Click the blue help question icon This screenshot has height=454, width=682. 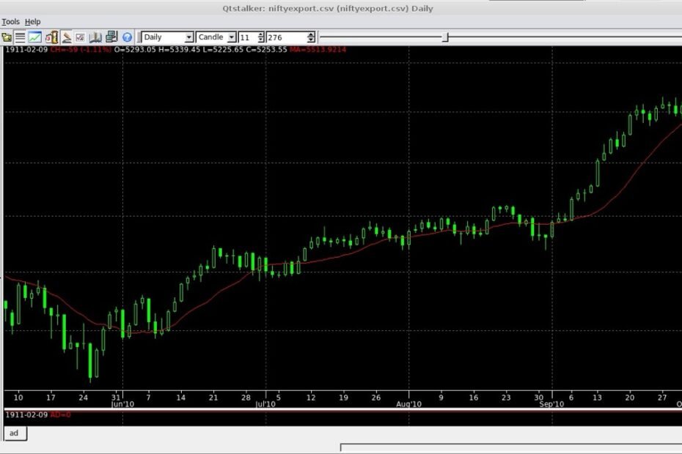(x=127, y=37)
